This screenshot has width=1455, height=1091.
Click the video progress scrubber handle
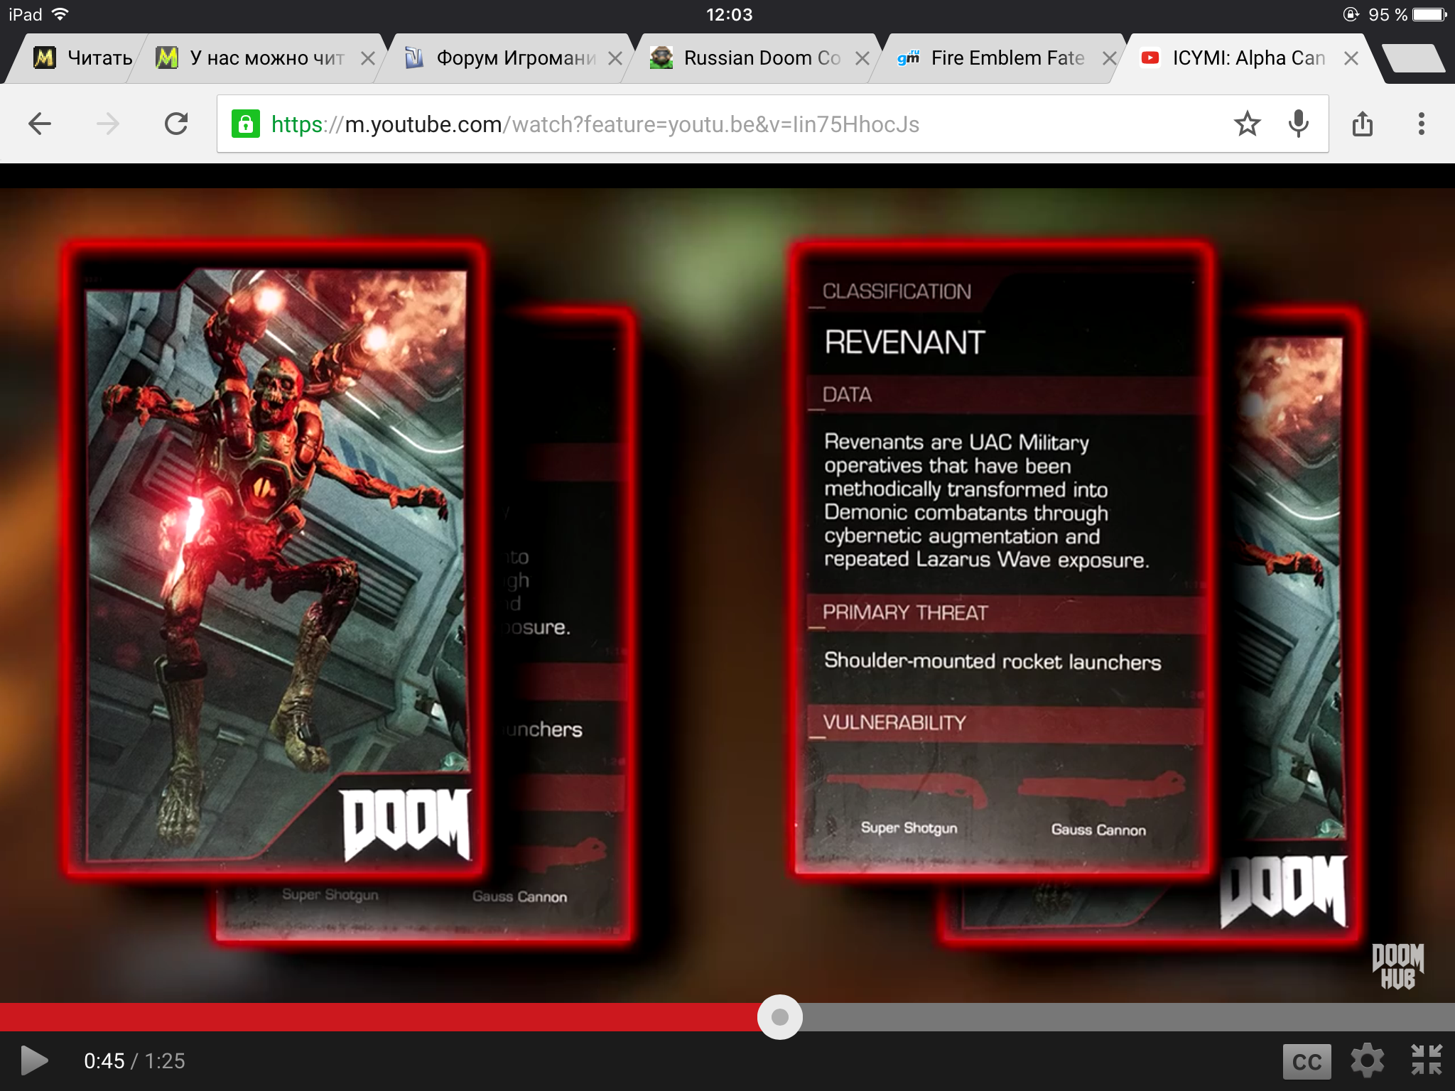point(779,1017)
